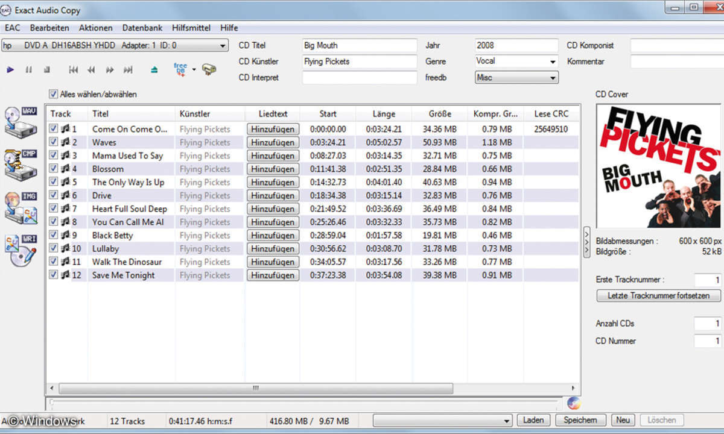Click the mailbox submit icon

point(209,70)
